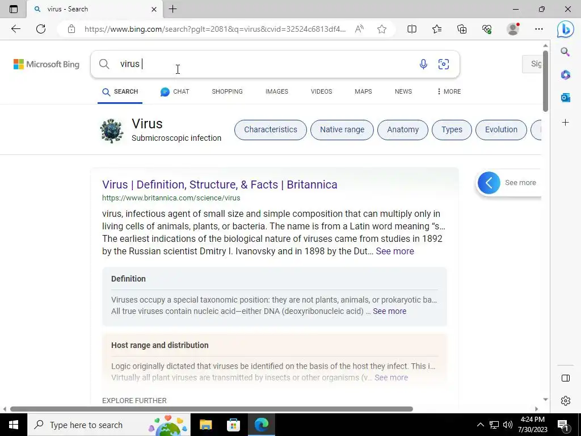Screen dimensions: 581x436
Task: Open the profile avatar menu
Action: [x=513, y=29]
